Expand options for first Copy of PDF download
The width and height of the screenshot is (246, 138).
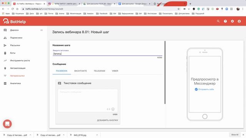(x=30, y=135)
